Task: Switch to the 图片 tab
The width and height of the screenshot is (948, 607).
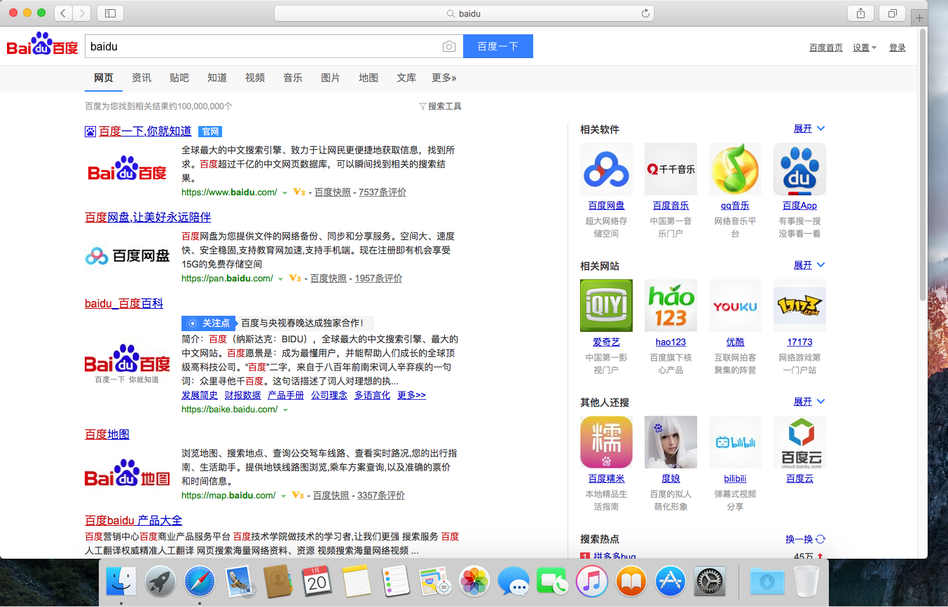Action: pyautogui.click(x=331, y=78)
